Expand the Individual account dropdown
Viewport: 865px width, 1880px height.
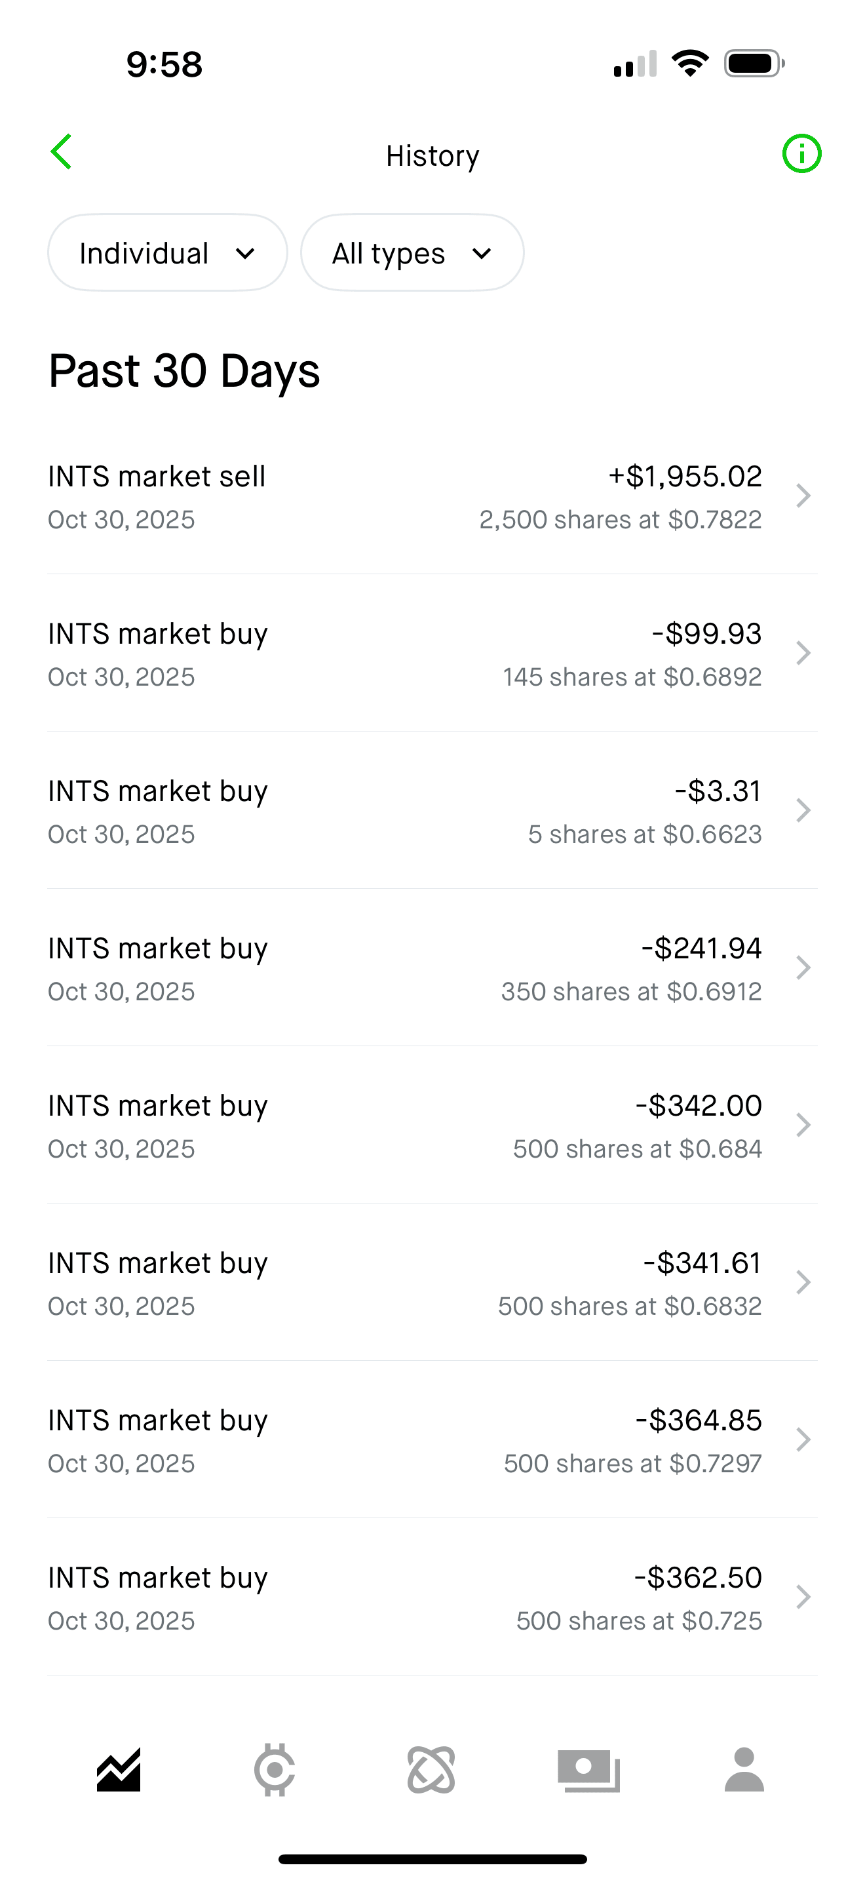168,253
